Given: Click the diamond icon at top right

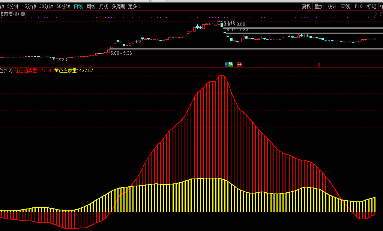Looking at the screenshot, I should click(375, 14).
